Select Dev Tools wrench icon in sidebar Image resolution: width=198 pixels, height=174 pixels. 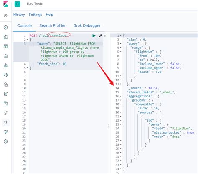point(6,122)
